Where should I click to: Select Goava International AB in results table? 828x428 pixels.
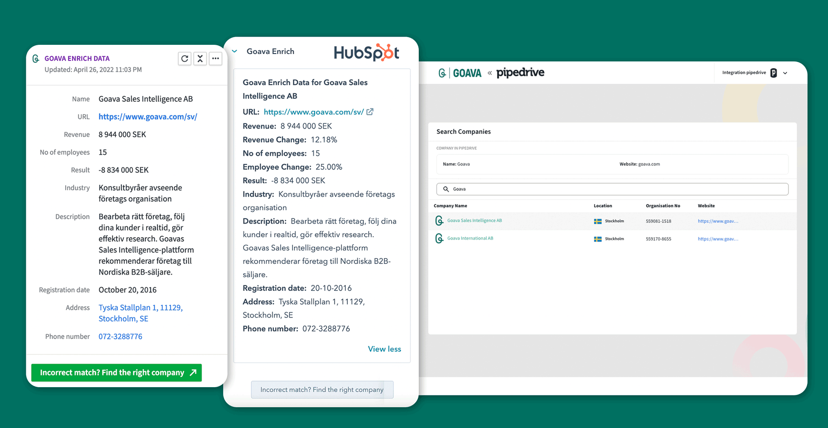pyautogui.click(x=470, y=239)
